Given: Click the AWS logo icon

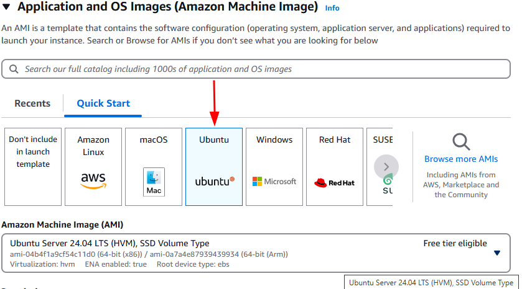Looking at the screenshot, I should click(93, 180).
